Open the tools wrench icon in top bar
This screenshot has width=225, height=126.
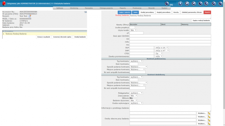coord(214,4)
